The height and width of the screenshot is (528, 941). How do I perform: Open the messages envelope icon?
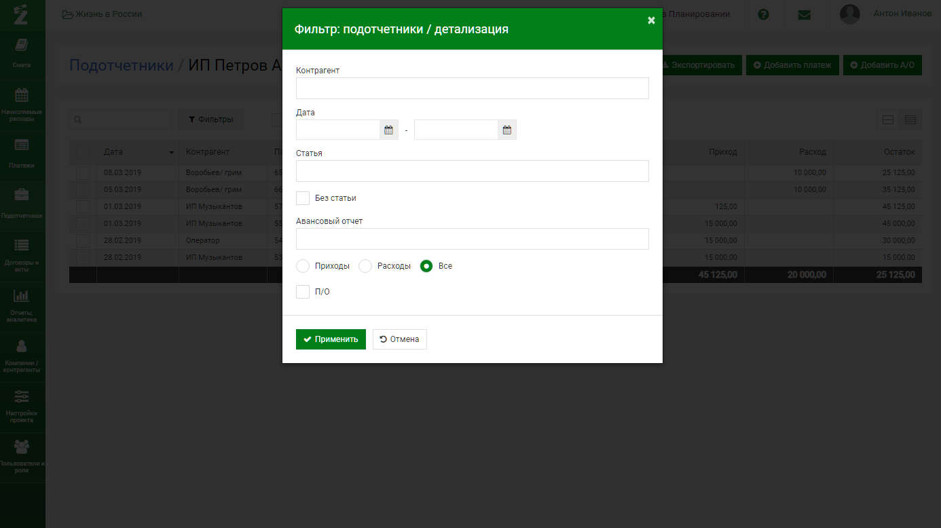tap(805, 14)
